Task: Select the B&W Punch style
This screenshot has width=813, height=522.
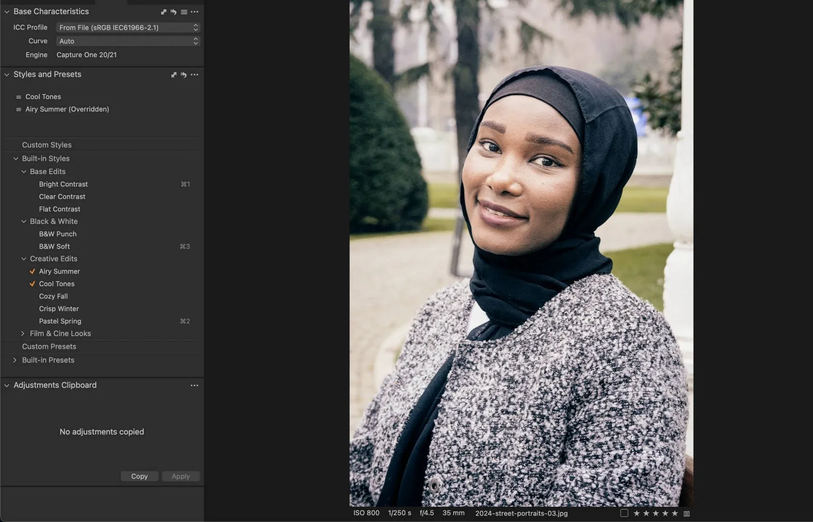Action: pyautogui.click(x=58, y=234)
